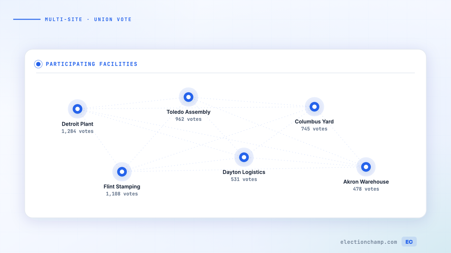Click the Detroit Plant node marker

coord(78,109)
